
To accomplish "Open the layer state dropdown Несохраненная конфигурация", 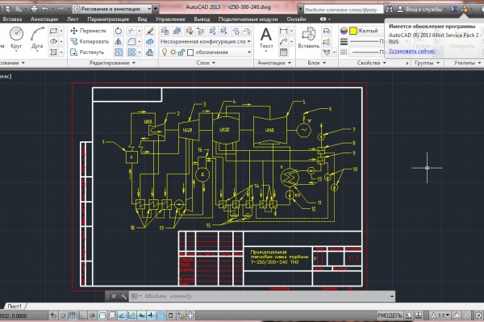I will tap(206, 41).
